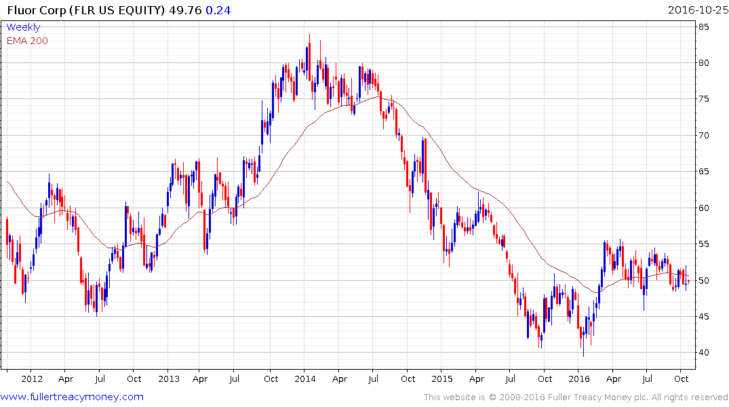729x407 pixels.
Task: Click the EMA 200 legend label
Action: (27, 41)
